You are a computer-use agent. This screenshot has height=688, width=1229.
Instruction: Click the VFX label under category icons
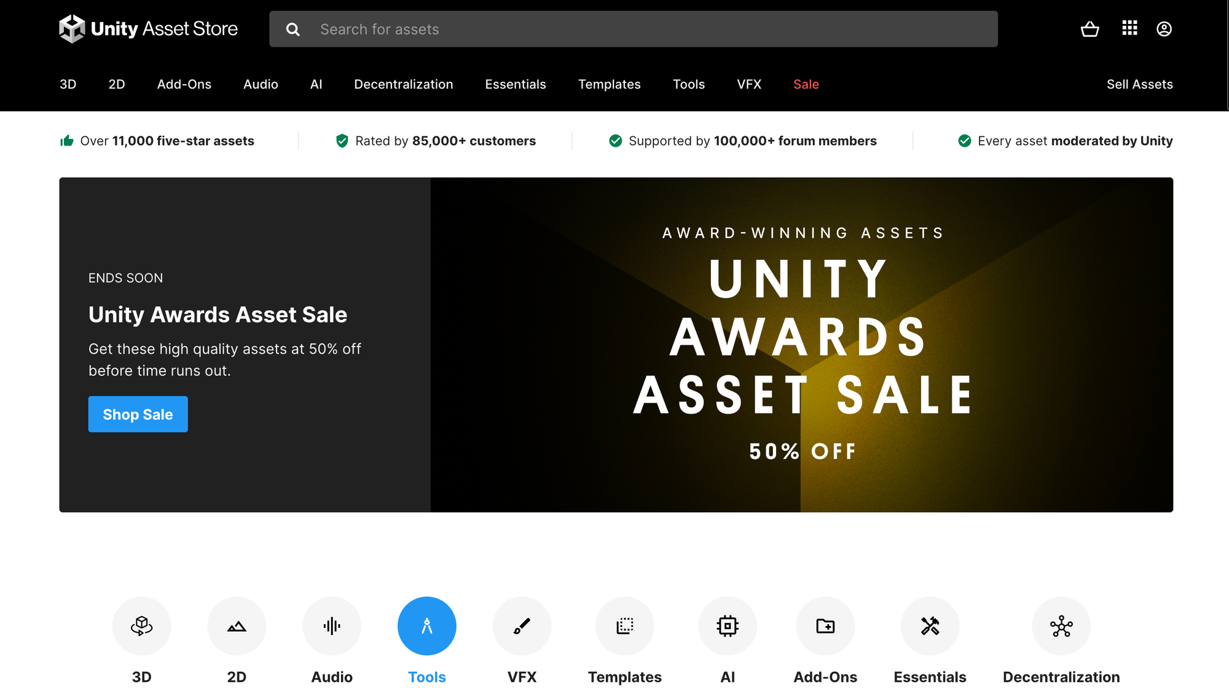(x=522, y=677)
